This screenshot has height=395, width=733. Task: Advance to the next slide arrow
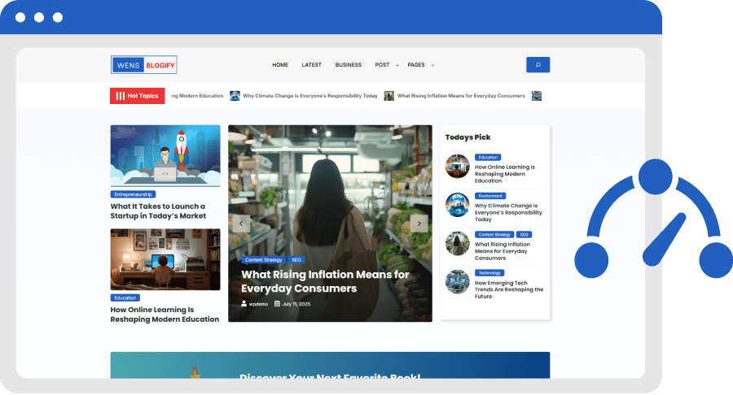point(419,224)
